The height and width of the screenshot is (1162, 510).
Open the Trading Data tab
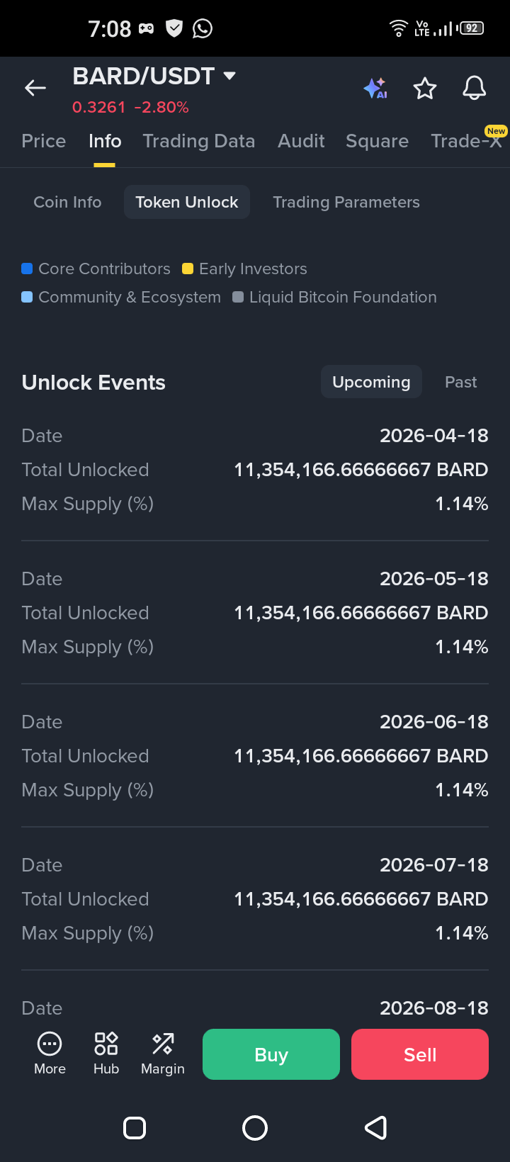199,141
